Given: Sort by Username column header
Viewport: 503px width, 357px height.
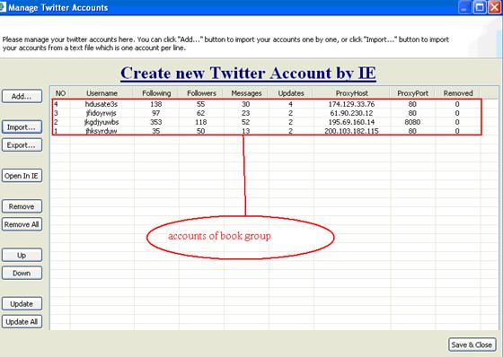Looking at the screenshot, I should pos(101,93).
